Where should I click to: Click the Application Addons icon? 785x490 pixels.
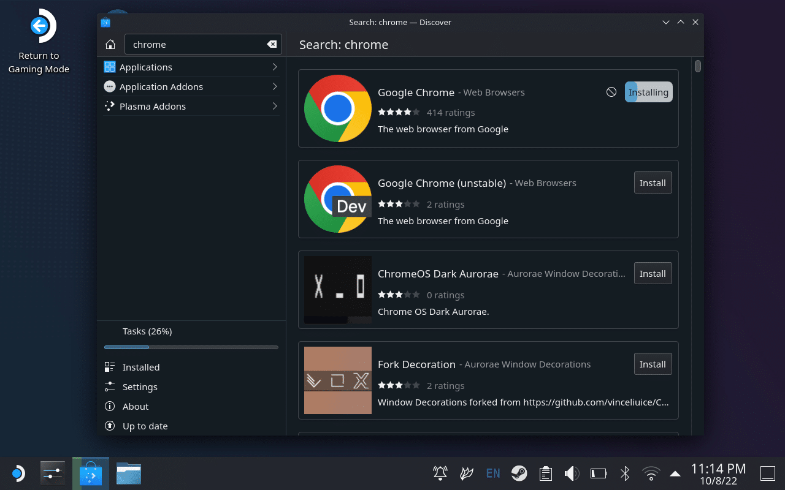(110, 86)
